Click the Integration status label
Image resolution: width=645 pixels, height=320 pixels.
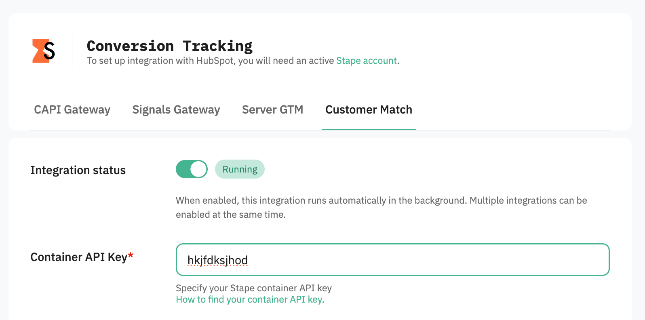pos(78,170)
